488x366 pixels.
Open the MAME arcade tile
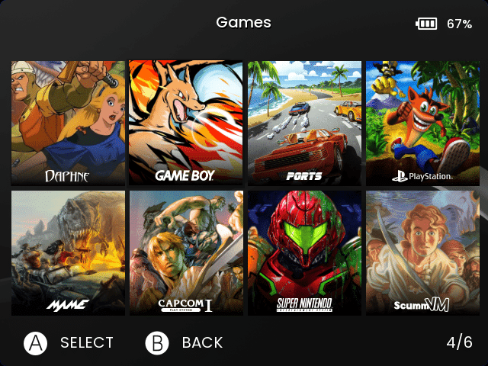(x=68, y=253)
